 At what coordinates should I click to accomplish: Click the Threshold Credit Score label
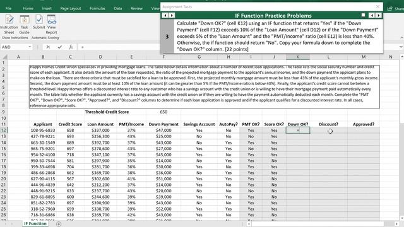coord(107,112)
